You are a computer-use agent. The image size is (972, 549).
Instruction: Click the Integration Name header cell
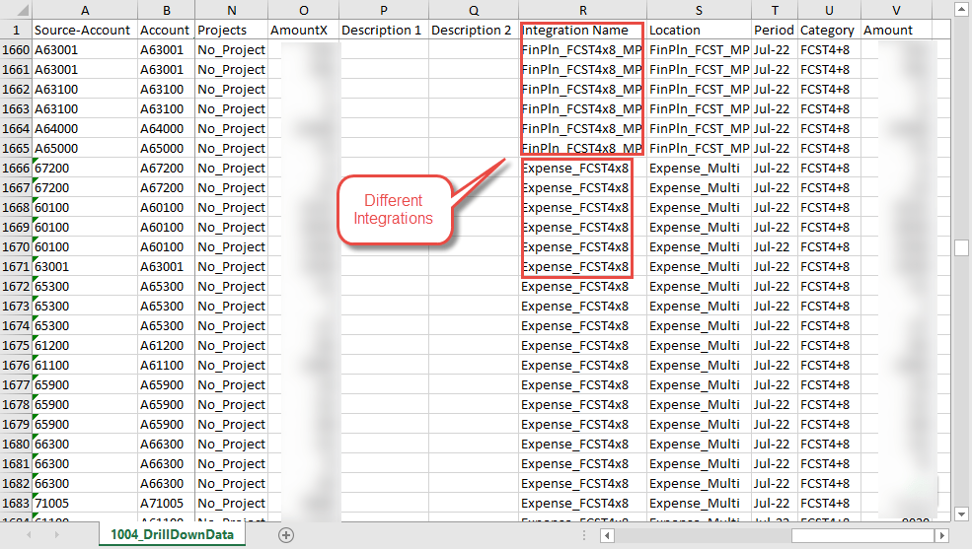tap(582, 30)
